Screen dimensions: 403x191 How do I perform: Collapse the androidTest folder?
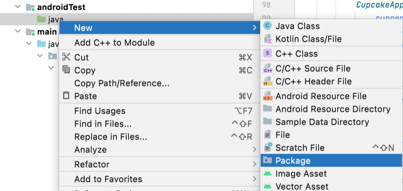(18, 7)
